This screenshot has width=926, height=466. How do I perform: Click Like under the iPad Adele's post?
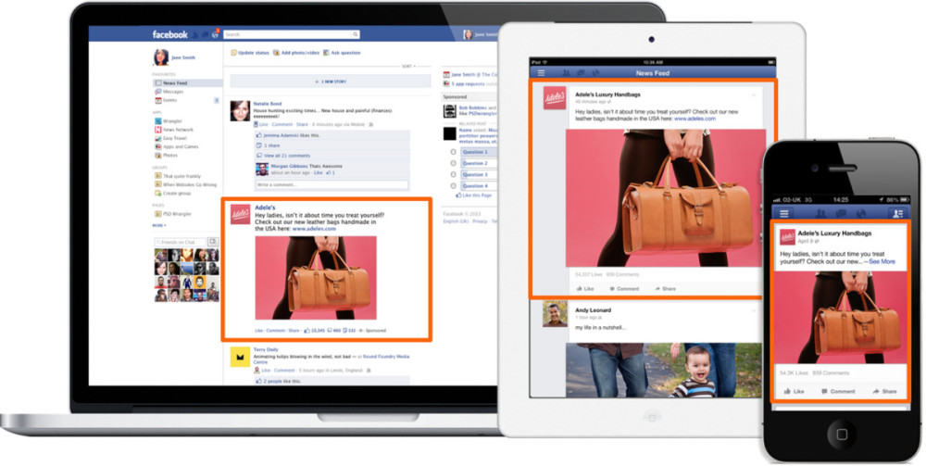click(x=584, y=289)
